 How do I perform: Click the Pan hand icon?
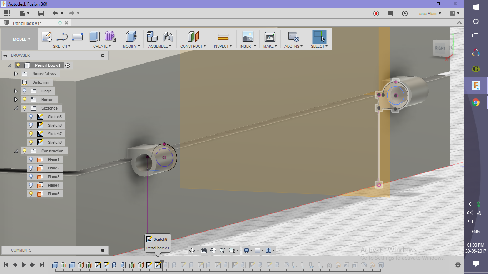(213, 250)
